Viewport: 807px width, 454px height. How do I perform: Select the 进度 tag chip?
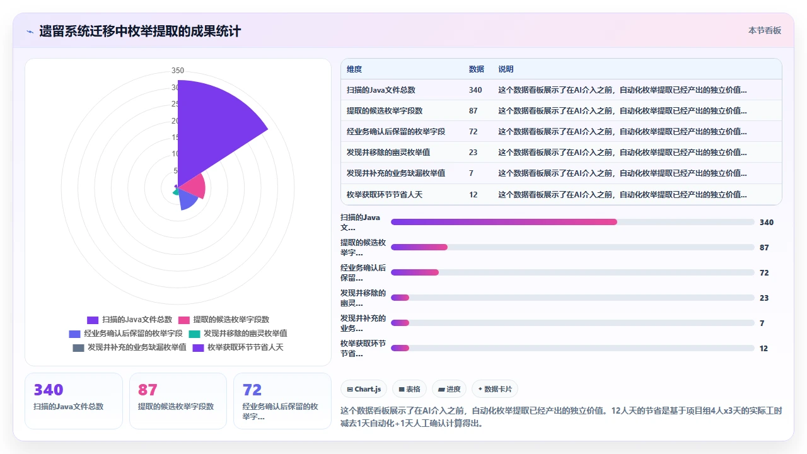click(x=449, y=389)
